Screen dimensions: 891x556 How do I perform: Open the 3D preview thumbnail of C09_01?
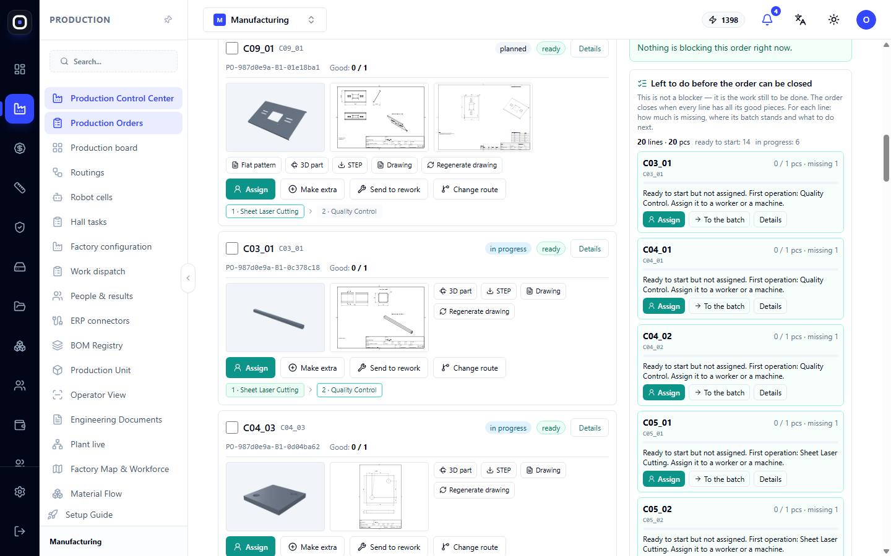275,117
